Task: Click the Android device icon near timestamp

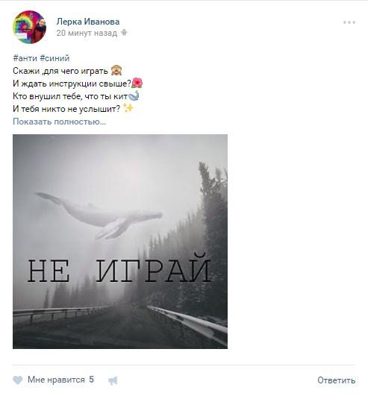Action: point(124,33)
